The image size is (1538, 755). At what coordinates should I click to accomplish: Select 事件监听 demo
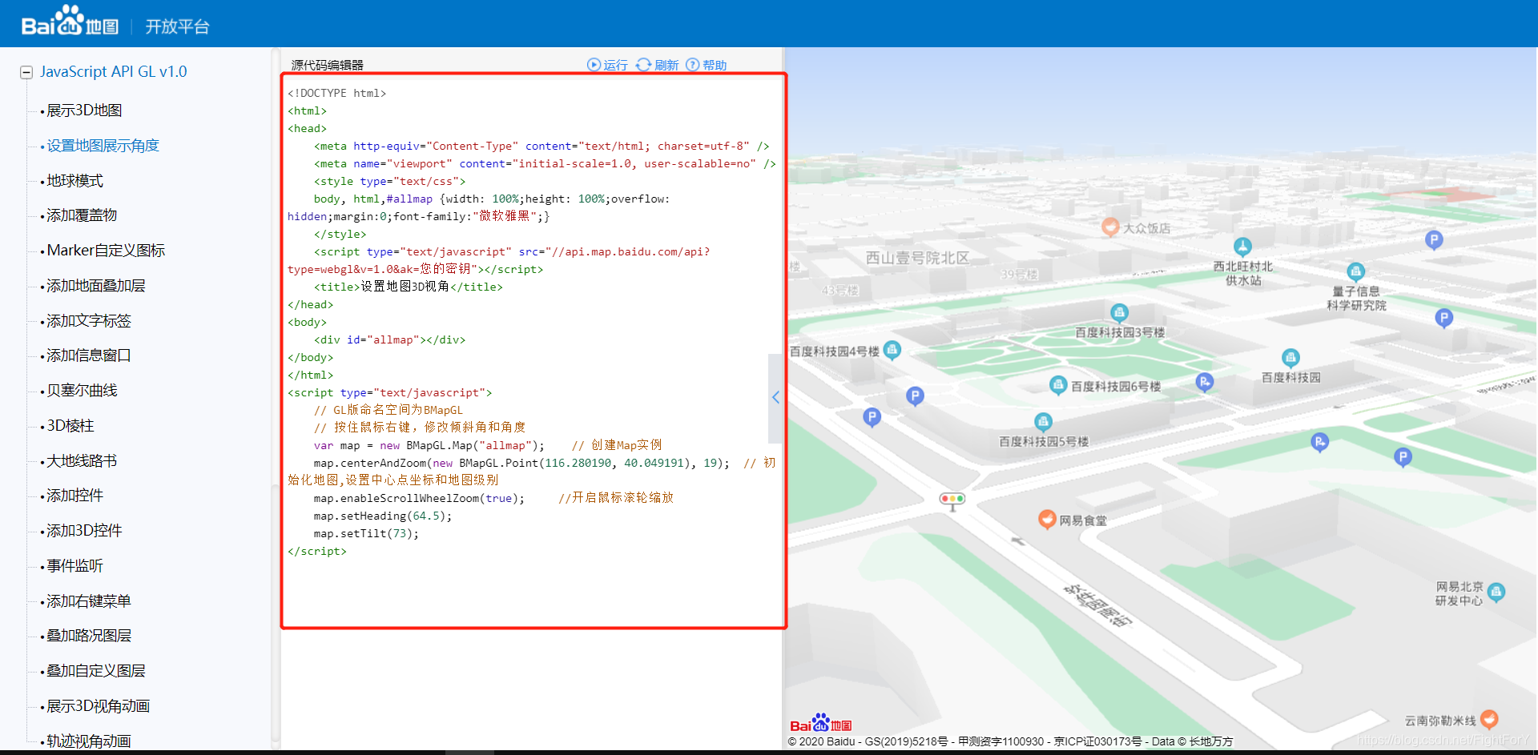[75, 566]
